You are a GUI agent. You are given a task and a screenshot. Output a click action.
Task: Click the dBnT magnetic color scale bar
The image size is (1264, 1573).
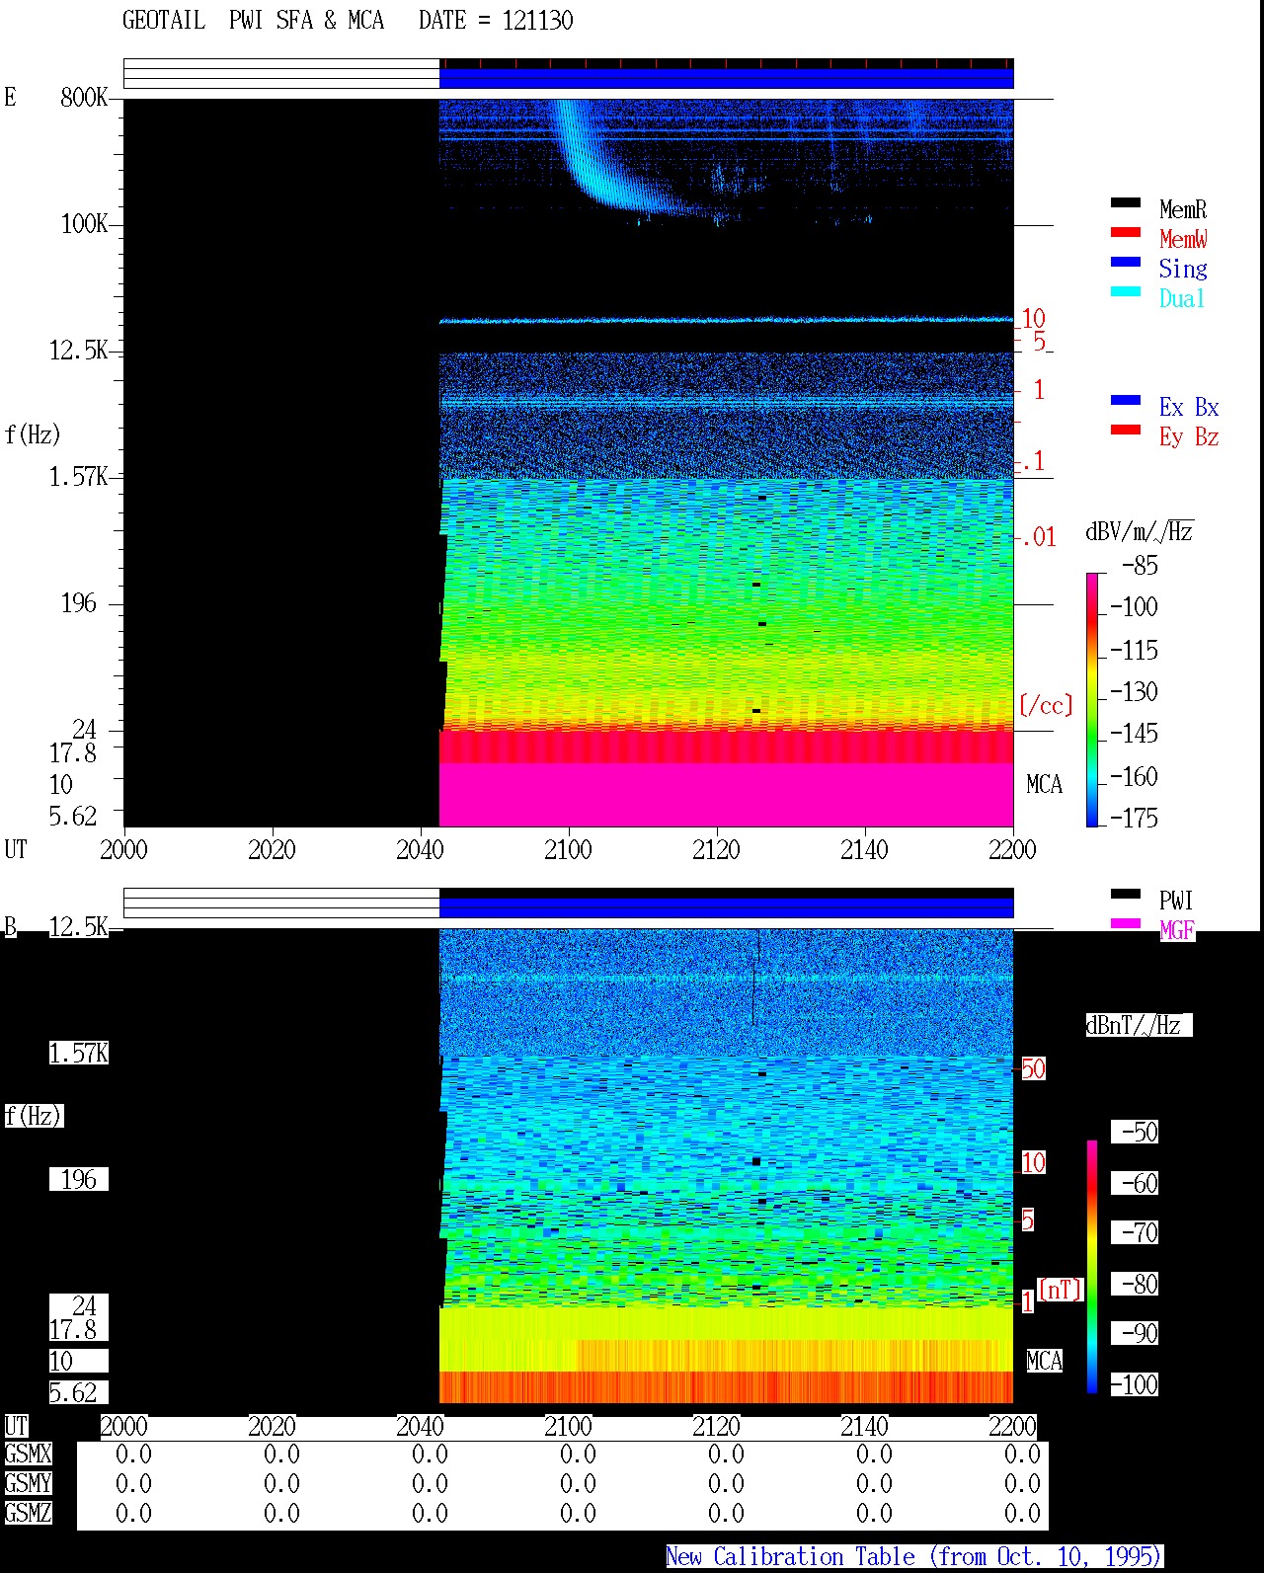[x=1092, y=1267]
